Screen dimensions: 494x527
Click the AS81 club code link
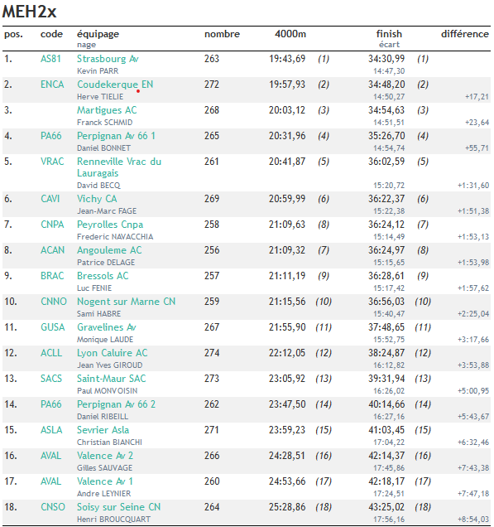point(50,59)
